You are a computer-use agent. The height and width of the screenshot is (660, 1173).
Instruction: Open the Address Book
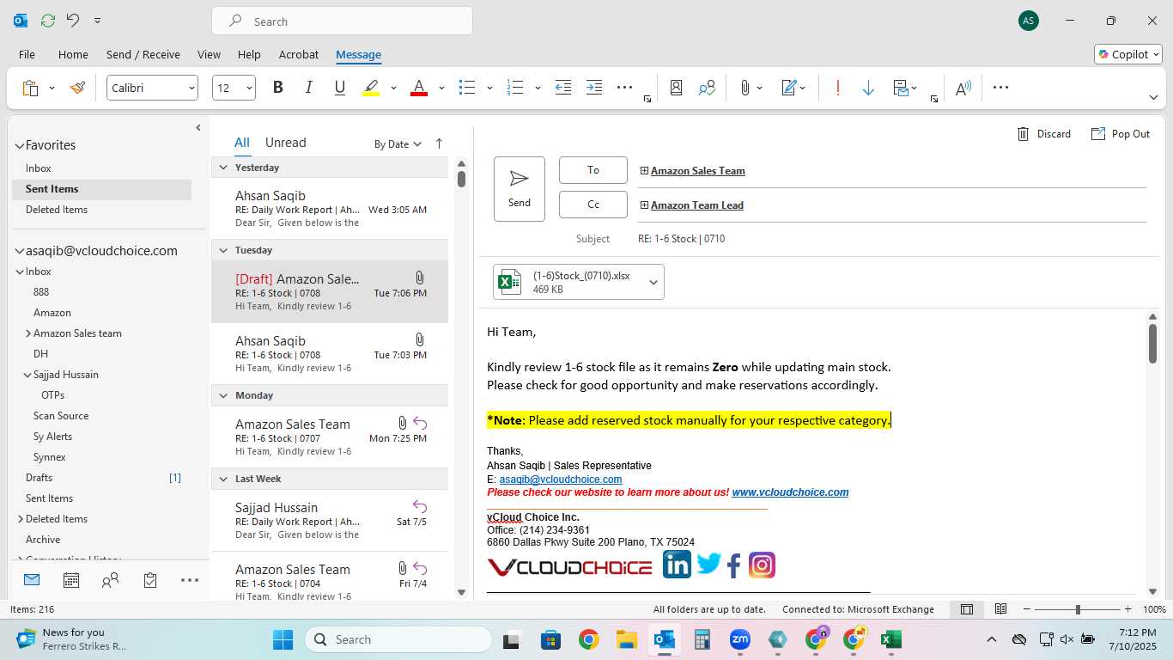click(676, 88)
